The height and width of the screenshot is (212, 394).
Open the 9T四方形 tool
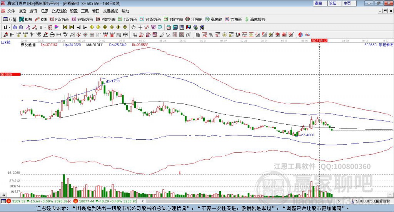tap(150, 19)
